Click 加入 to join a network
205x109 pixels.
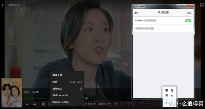coord(190,13)
